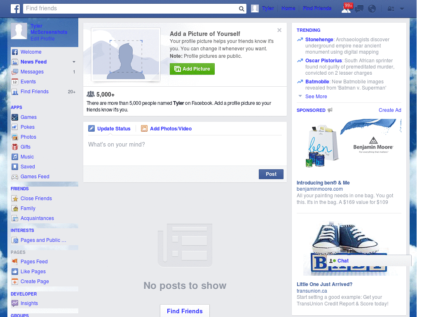The width and height of the screenshot is (422, 317).
Task: Select the Update Status tab
Action: pyautogui.click(x=110, y=129)
